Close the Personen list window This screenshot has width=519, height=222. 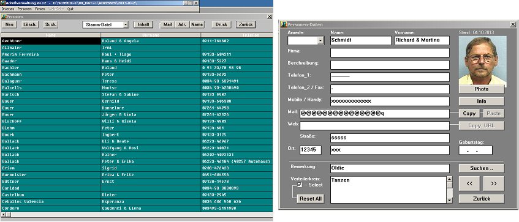(x=270, y=17)
